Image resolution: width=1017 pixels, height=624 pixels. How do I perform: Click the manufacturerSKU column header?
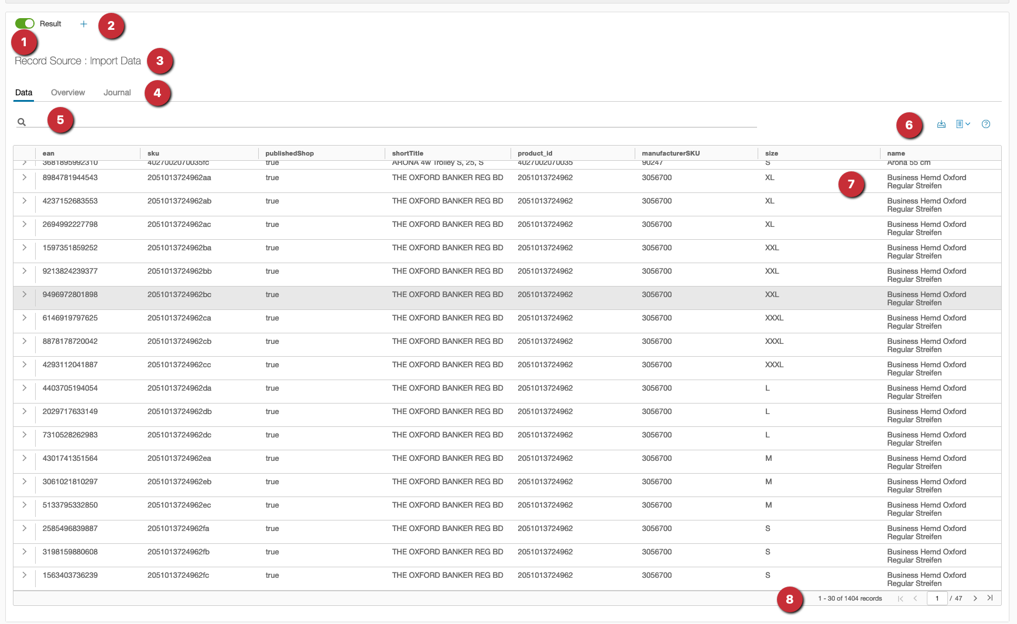[670, 153]
